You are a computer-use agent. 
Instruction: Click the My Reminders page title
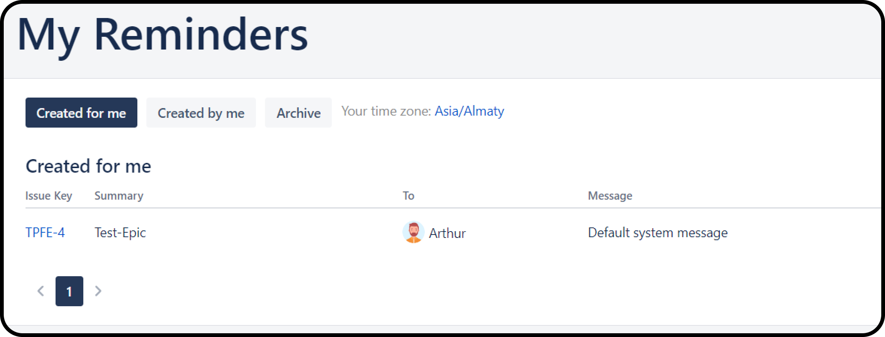[163, 35]
